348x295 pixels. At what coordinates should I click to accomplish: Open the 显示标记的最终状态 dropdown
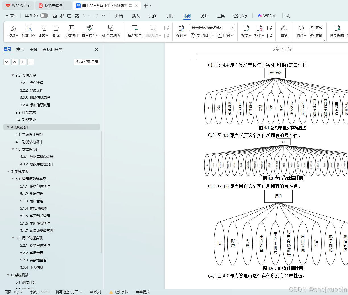coord(212,27)
